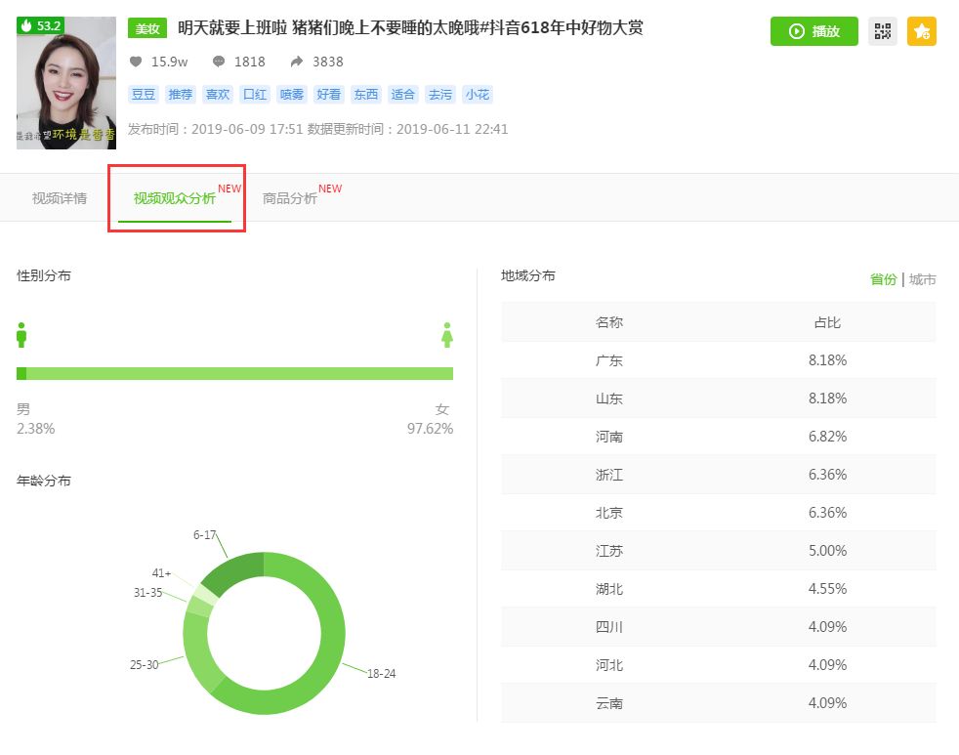This screenshot has width=959, height=755.
Task: Click the flame score badge 53.2
Action: (41, 26)
